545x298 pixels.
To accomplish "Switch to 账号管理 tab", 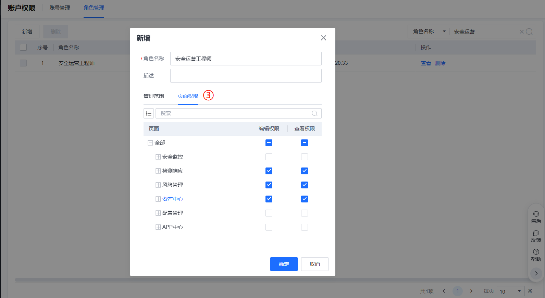I will (x=60, y=8).
